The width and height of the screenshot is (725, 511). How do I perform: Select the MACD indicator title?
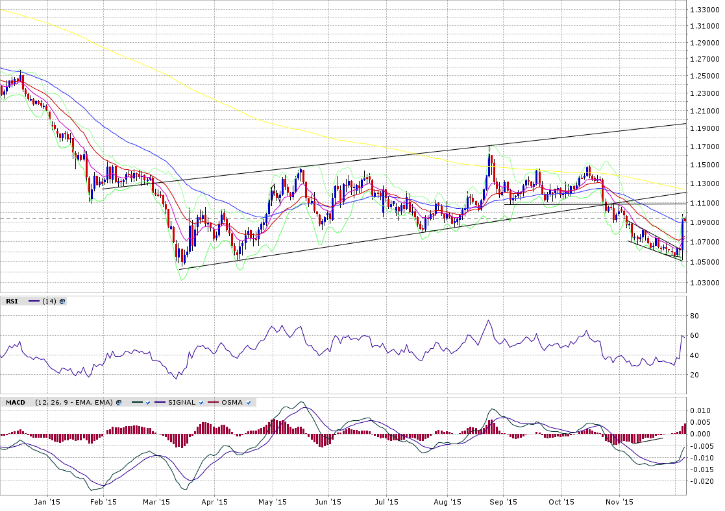click(x=15, y=402)
